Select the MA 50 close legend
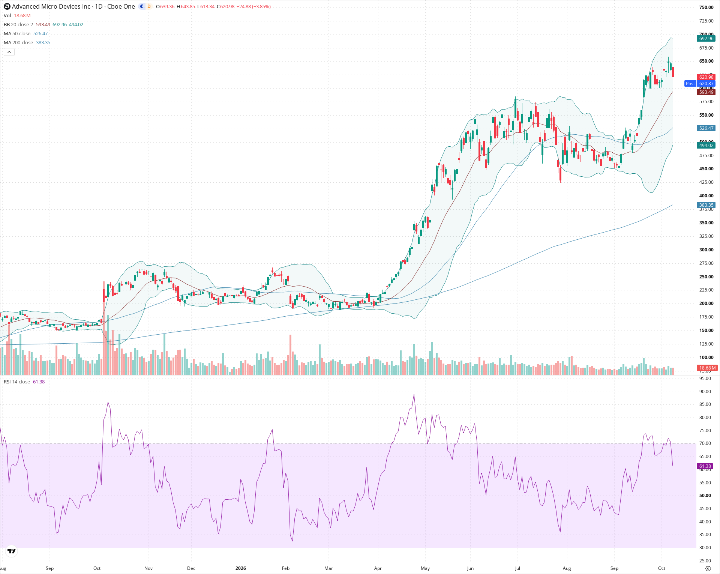The image size is (720, 574). (25, 34)
